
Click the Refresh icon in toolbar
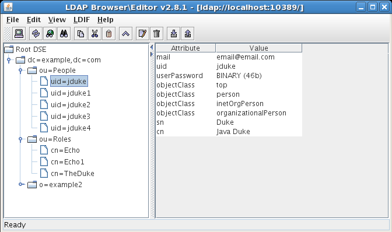click(x=36, y=33)
